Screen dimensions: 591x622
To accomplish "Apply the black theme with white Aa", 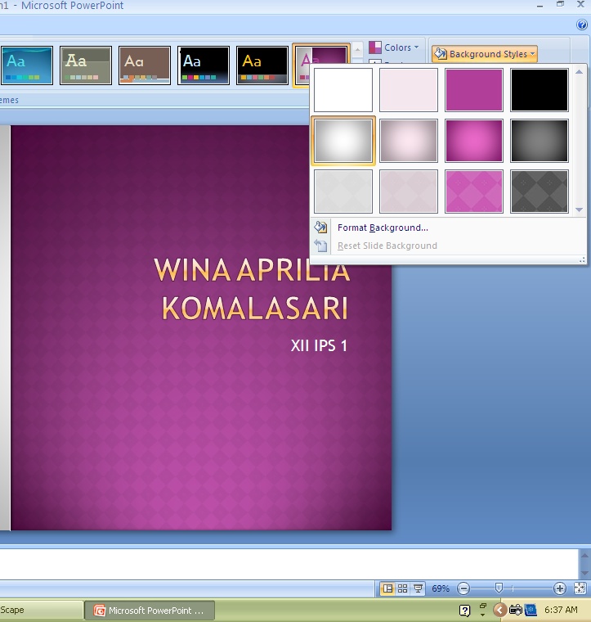I will point(204,65).
